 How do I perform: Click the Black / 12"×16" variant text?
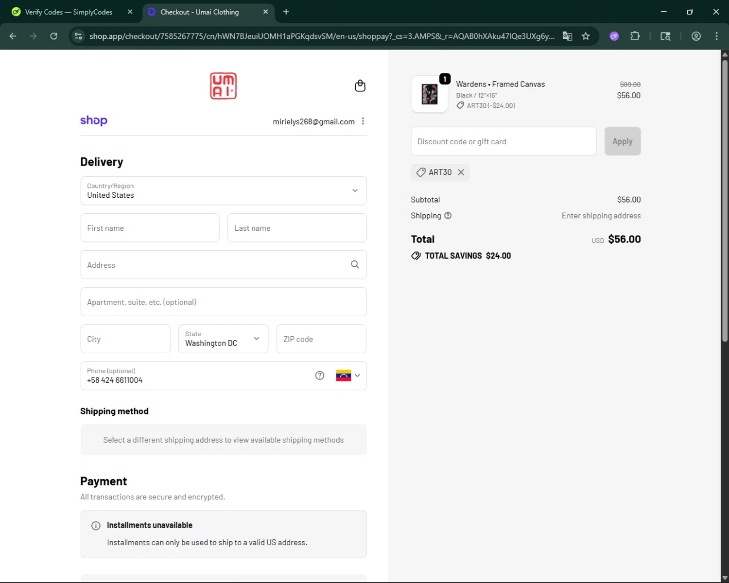click(x=476, y=95)
